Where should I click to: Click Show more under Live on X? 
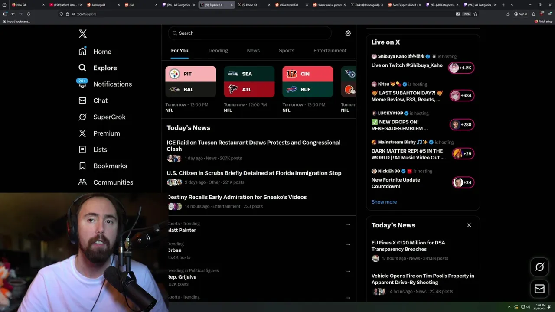384,202
